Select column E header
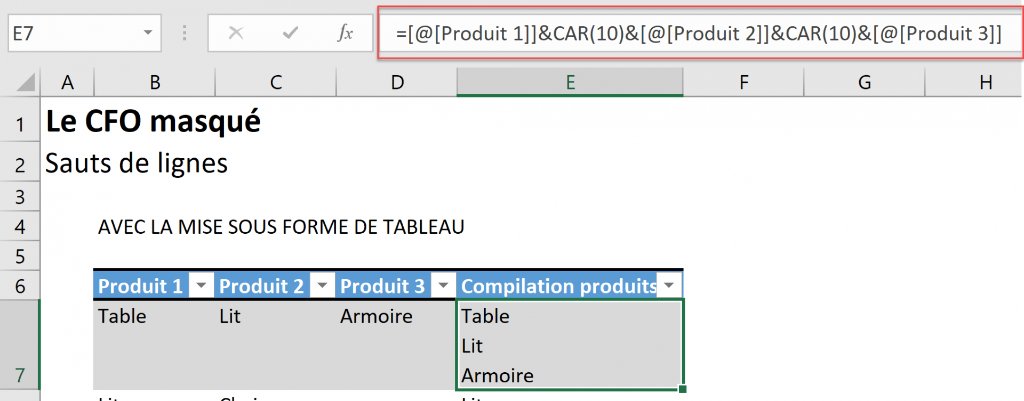 570,83
